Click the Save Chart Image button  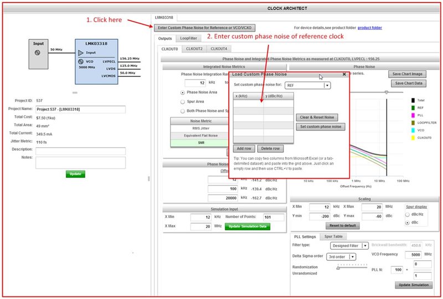coord(407,74)
